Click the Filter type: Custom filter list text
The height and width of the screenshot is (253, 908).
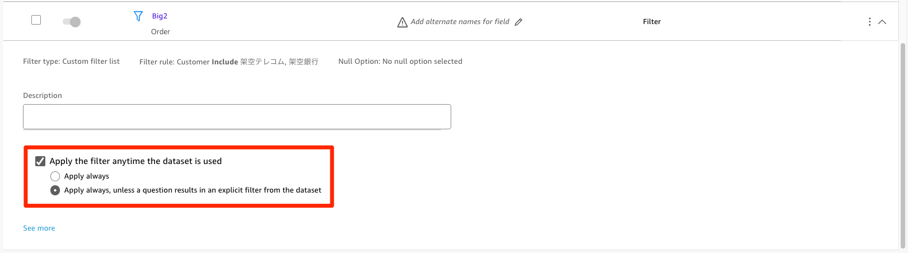[x=71, y=62]
